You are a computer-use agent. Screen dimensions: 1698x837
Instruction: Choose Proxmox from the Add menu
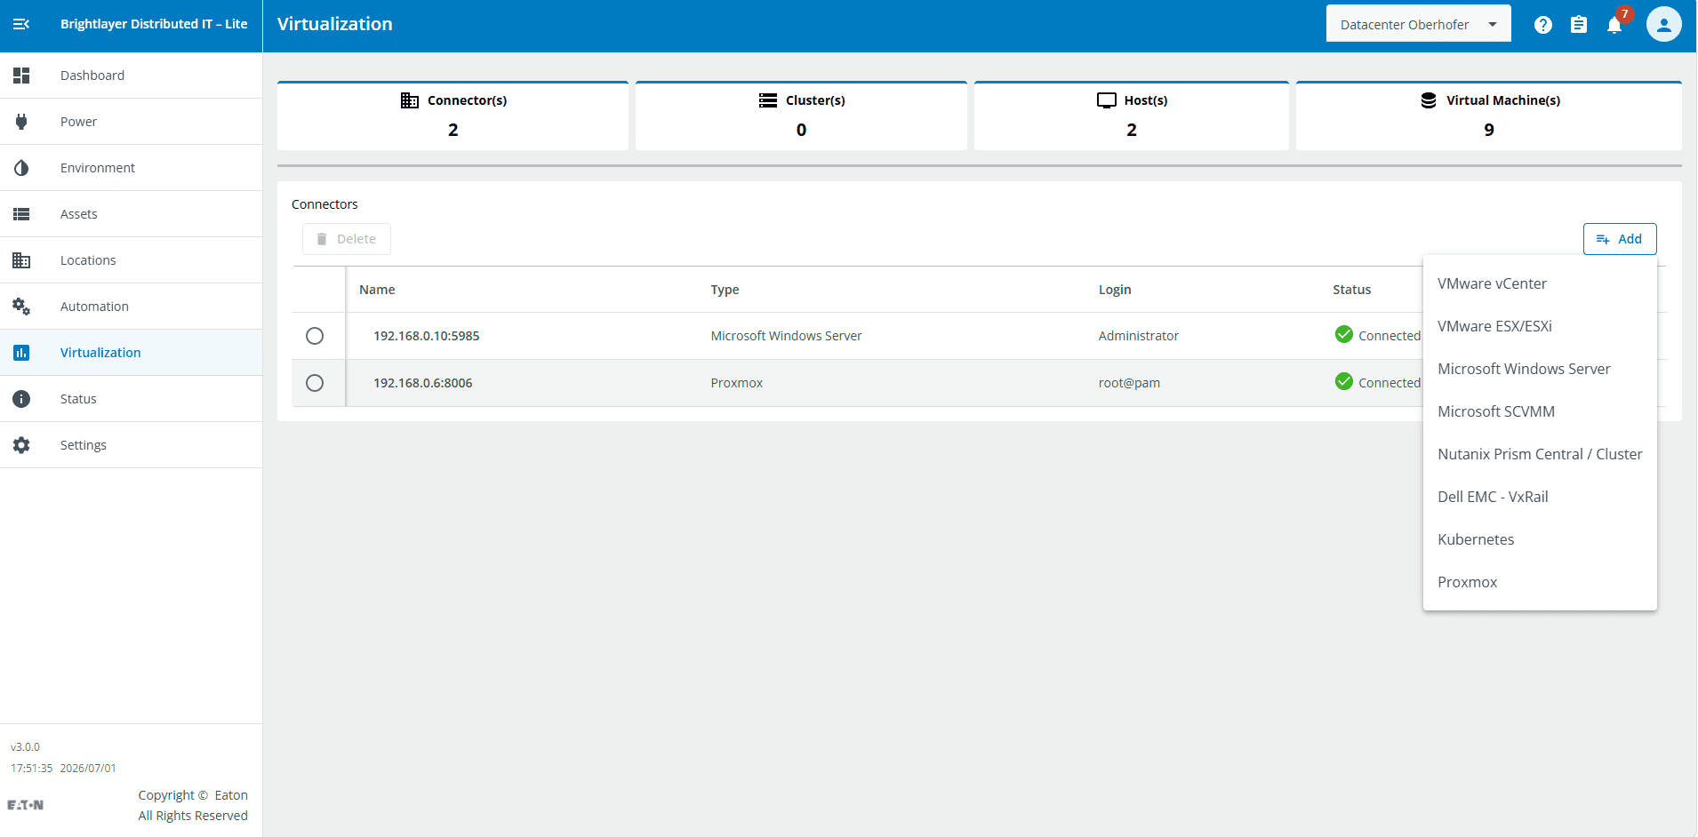[1540, 582]
